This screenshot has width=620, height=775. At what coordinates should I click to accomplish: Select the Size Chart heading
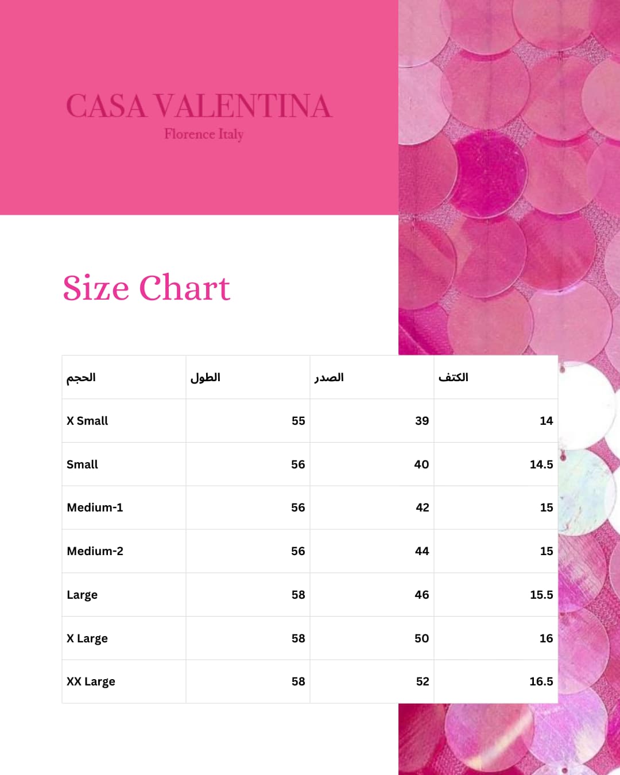[146, 288]
